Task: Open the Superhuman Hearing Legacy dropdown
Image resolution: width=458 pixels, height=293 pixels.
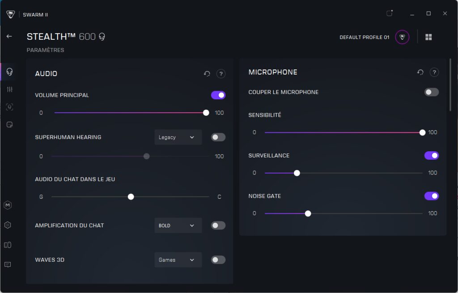Action: (x=178, y=137)
